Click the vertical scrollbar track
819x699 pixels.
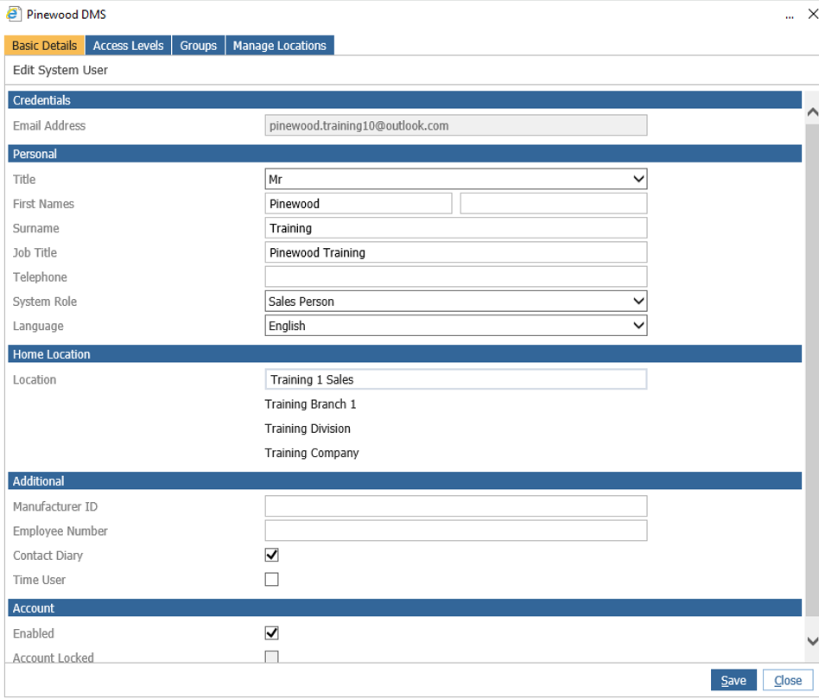[812, 376]
